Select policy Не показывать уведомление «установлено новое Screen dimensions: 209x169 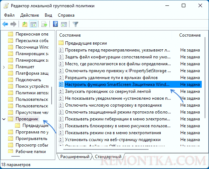click(118, 98)
